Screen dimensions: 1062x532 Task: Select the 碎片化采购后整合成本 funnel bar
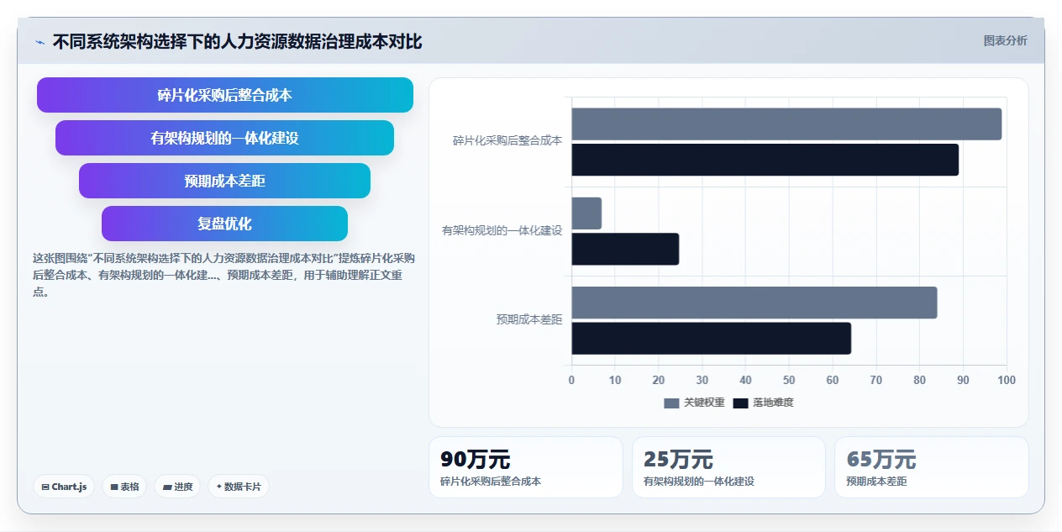click(225, 95)
